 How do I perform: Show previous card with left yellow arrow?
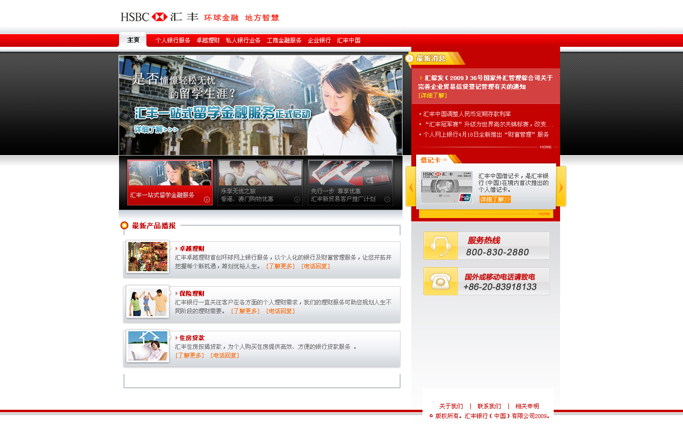tap(411, 187)
